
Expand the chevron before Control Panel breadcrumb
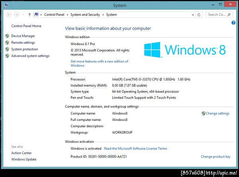point(41,15)
